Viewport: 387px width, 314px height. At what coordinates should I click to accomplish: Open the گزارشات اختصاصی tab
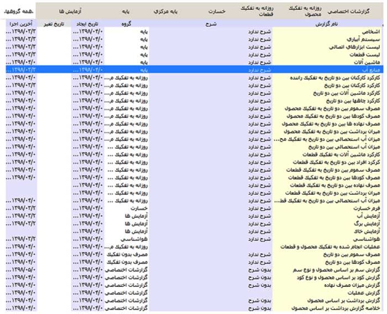pyautogui.click(x=348, y=12)
